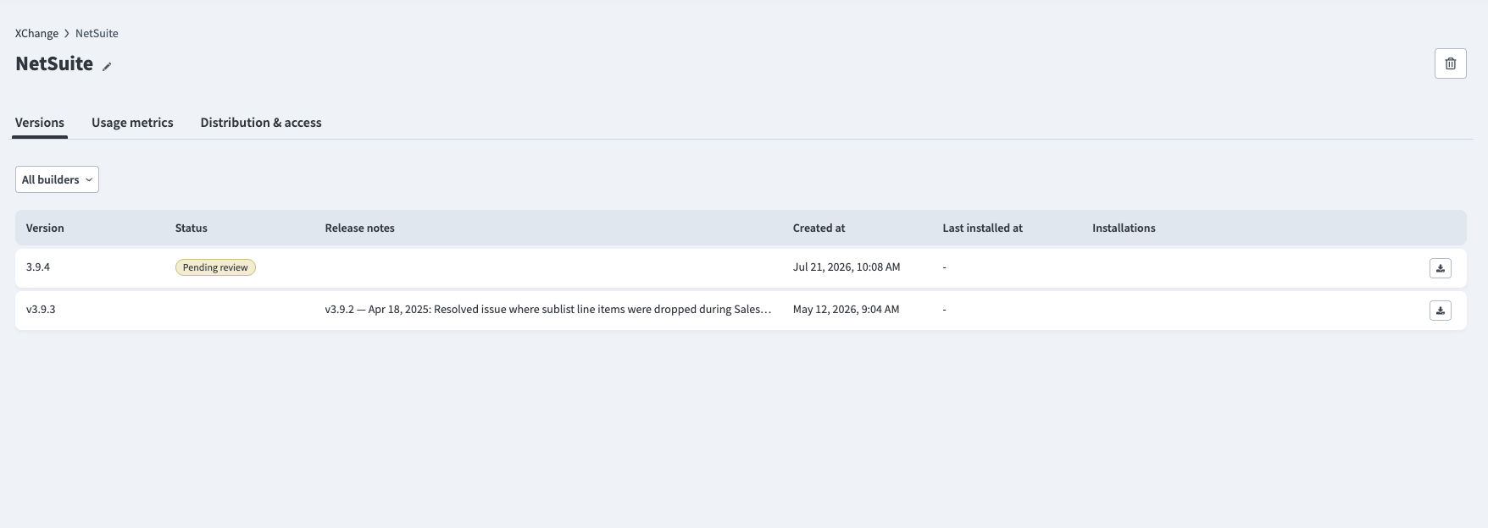Click the Version column header
The width and height of the screenshot is (1488, 528).
pyautogui.click(x=45, y=228)
